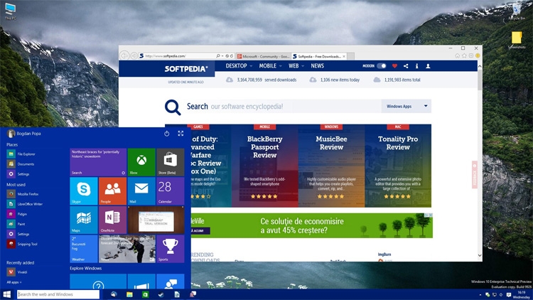The width and height of the screenshot is (533, 300).
Task: Open the Tonality Pro Review article
Action: pyautogui.click(x=398, y=166)
